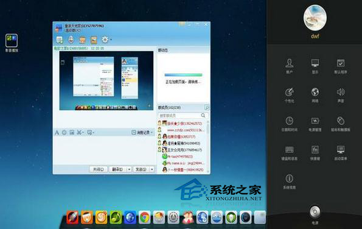Image resolution: width=362 pixels, height=229 pixels.
Task: Open the 日期和时间 date and time settings
Action: pyautogui.click(x=289, y=124)
